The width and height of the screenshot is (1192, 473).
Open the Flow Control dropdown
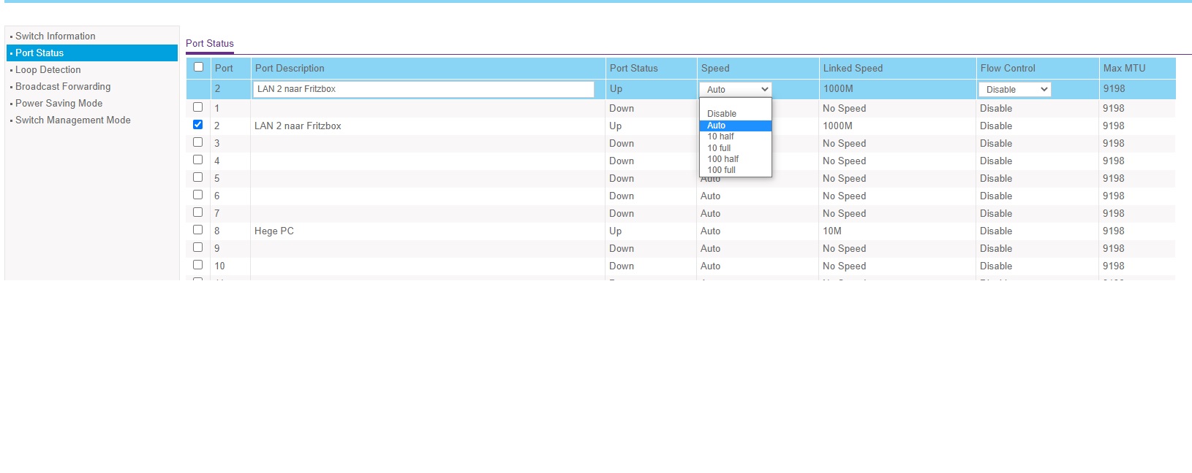[x=1014, y=89]
